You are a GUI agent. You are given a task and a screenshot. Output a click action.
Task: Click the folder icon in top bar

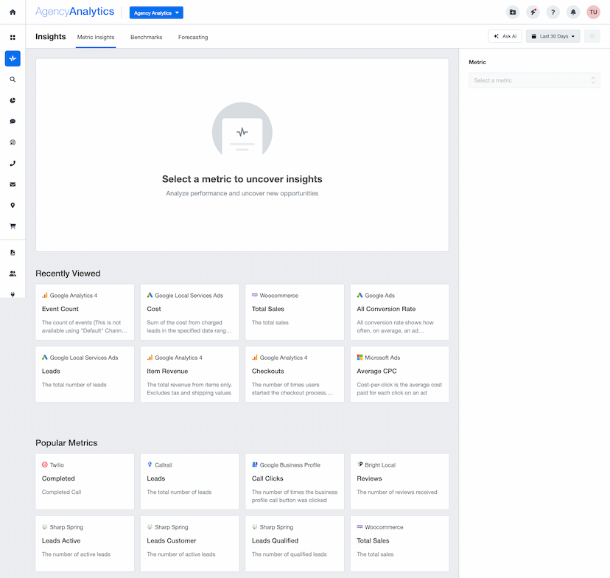pos(512,13)
